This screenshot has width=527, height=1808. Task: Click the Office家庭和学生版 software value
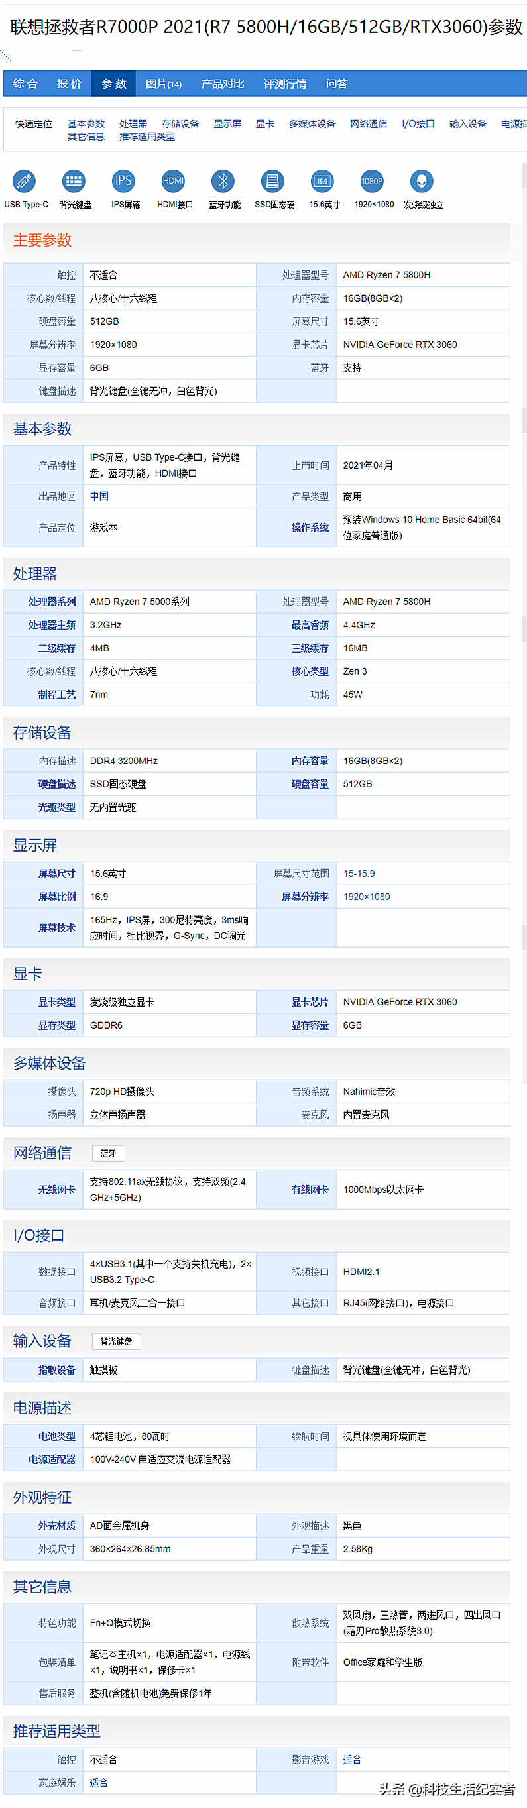(x=383, y=1662)
